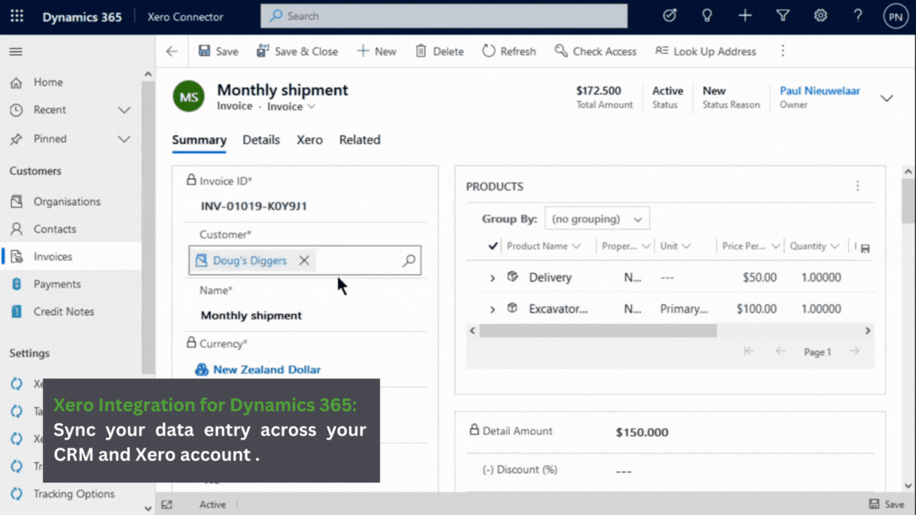
Task: Open the Doug's Diggers customer link
Action: pyautogui.click(x=250, y=261)
